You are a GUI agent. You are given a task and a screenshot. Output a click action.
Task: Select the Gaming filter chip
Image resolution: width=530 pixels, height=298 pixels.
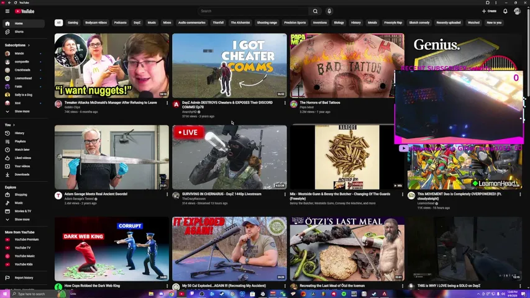(73, 22)
